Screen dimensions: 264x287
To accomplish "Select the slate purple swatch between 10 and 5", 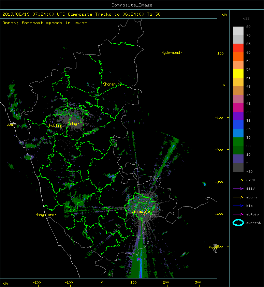I will pyautogui.click(x=238, y=158).
